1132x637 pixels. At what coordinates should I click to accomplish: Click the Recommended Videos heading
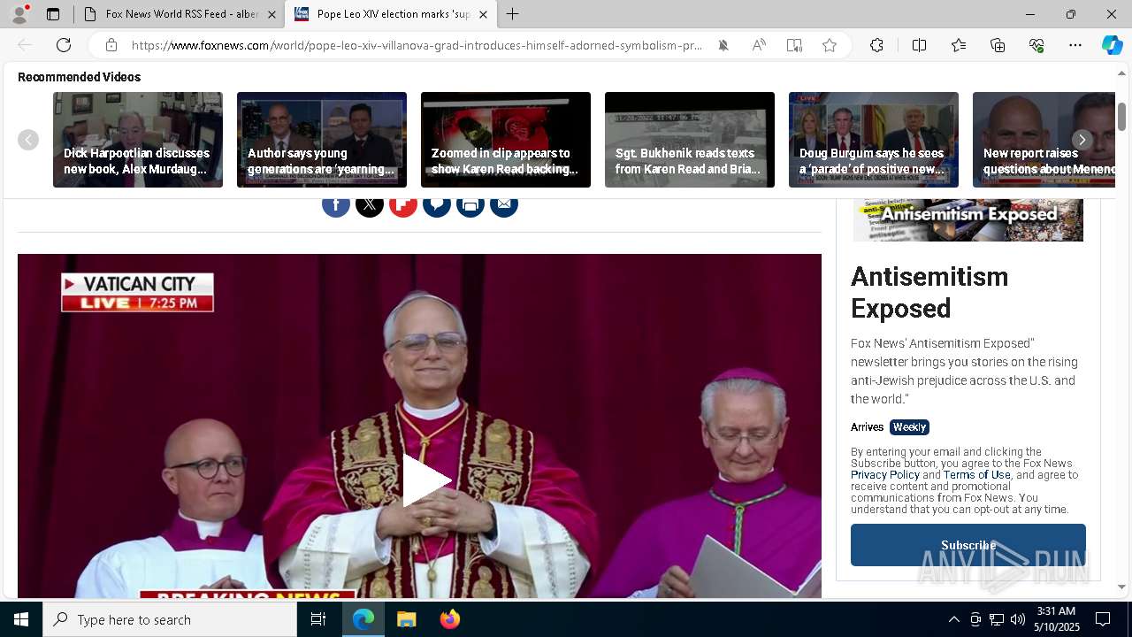[x=79, y=77]
